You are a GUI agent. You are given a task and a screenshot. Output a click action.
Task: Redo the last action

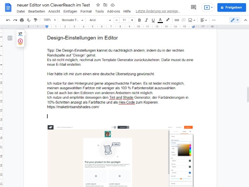(x=15, y=20)
